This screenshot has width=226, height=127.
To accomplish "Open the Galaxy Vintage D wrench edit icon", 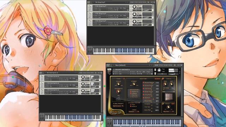I will point(109,70).
